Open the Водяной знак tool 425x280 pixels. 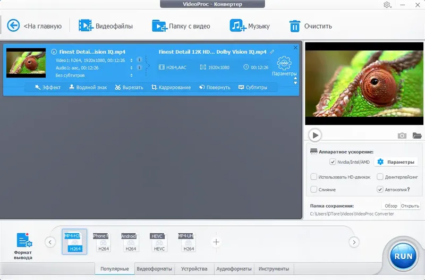[88, 87]
